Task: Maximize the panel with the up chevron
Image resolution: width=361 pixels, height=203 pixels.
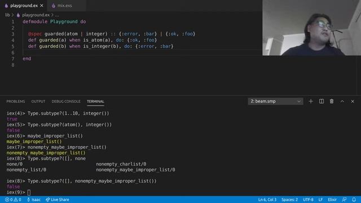Action: pyautogui.click(x=342, y=101)
